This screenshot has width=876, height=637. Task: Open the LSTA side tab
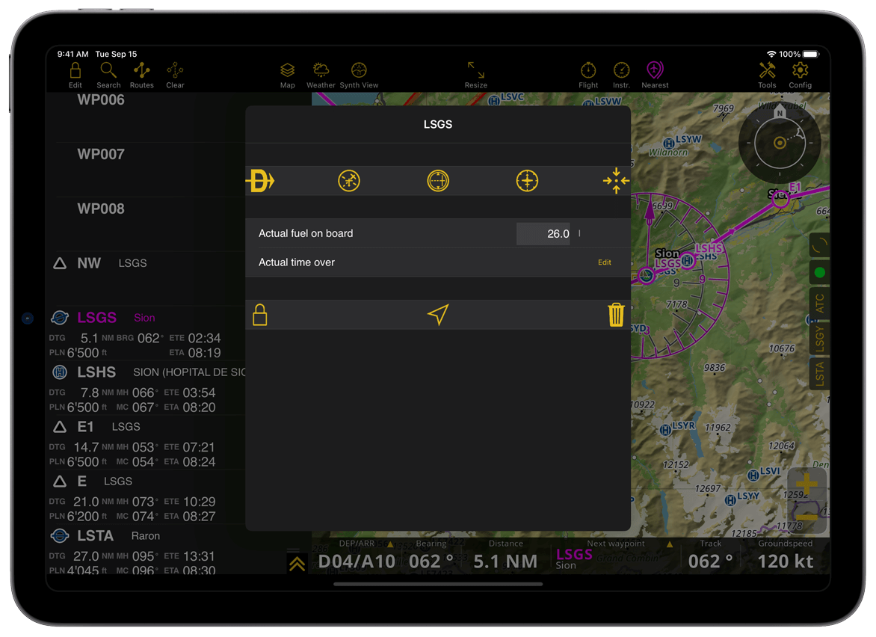click(819, 374)
